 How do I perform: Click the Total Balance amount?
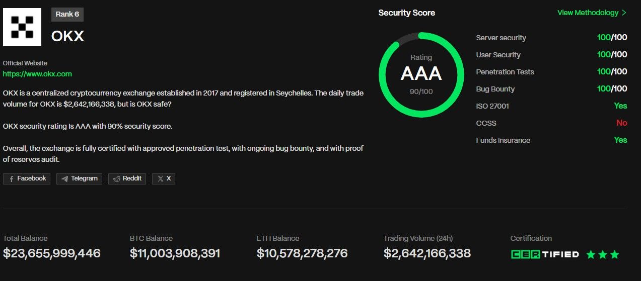coord(52,253)
